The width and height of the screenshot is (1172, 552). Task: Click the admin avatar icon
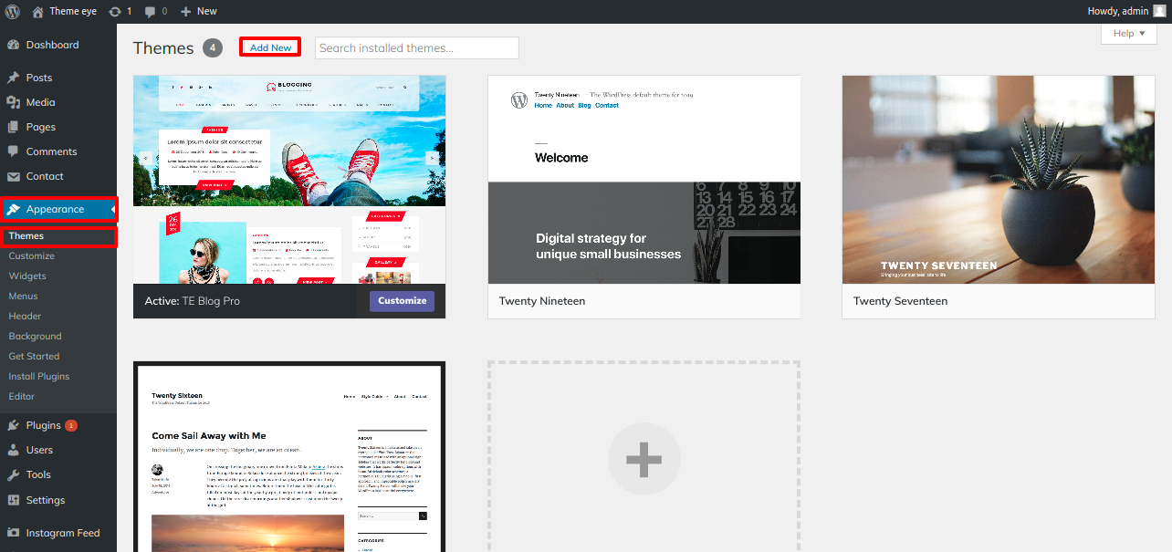(x=1159, y=11)
